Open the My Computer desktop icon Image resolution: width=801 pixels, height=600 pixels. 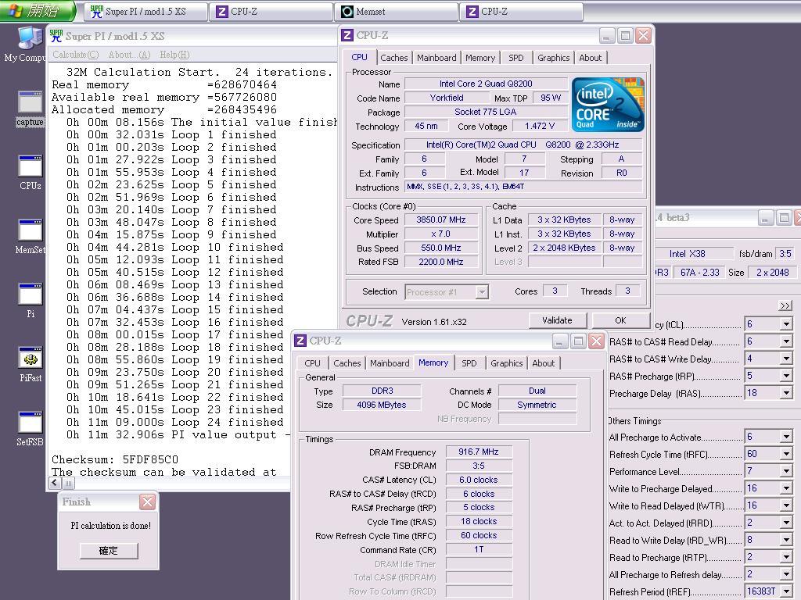(30, 44)
